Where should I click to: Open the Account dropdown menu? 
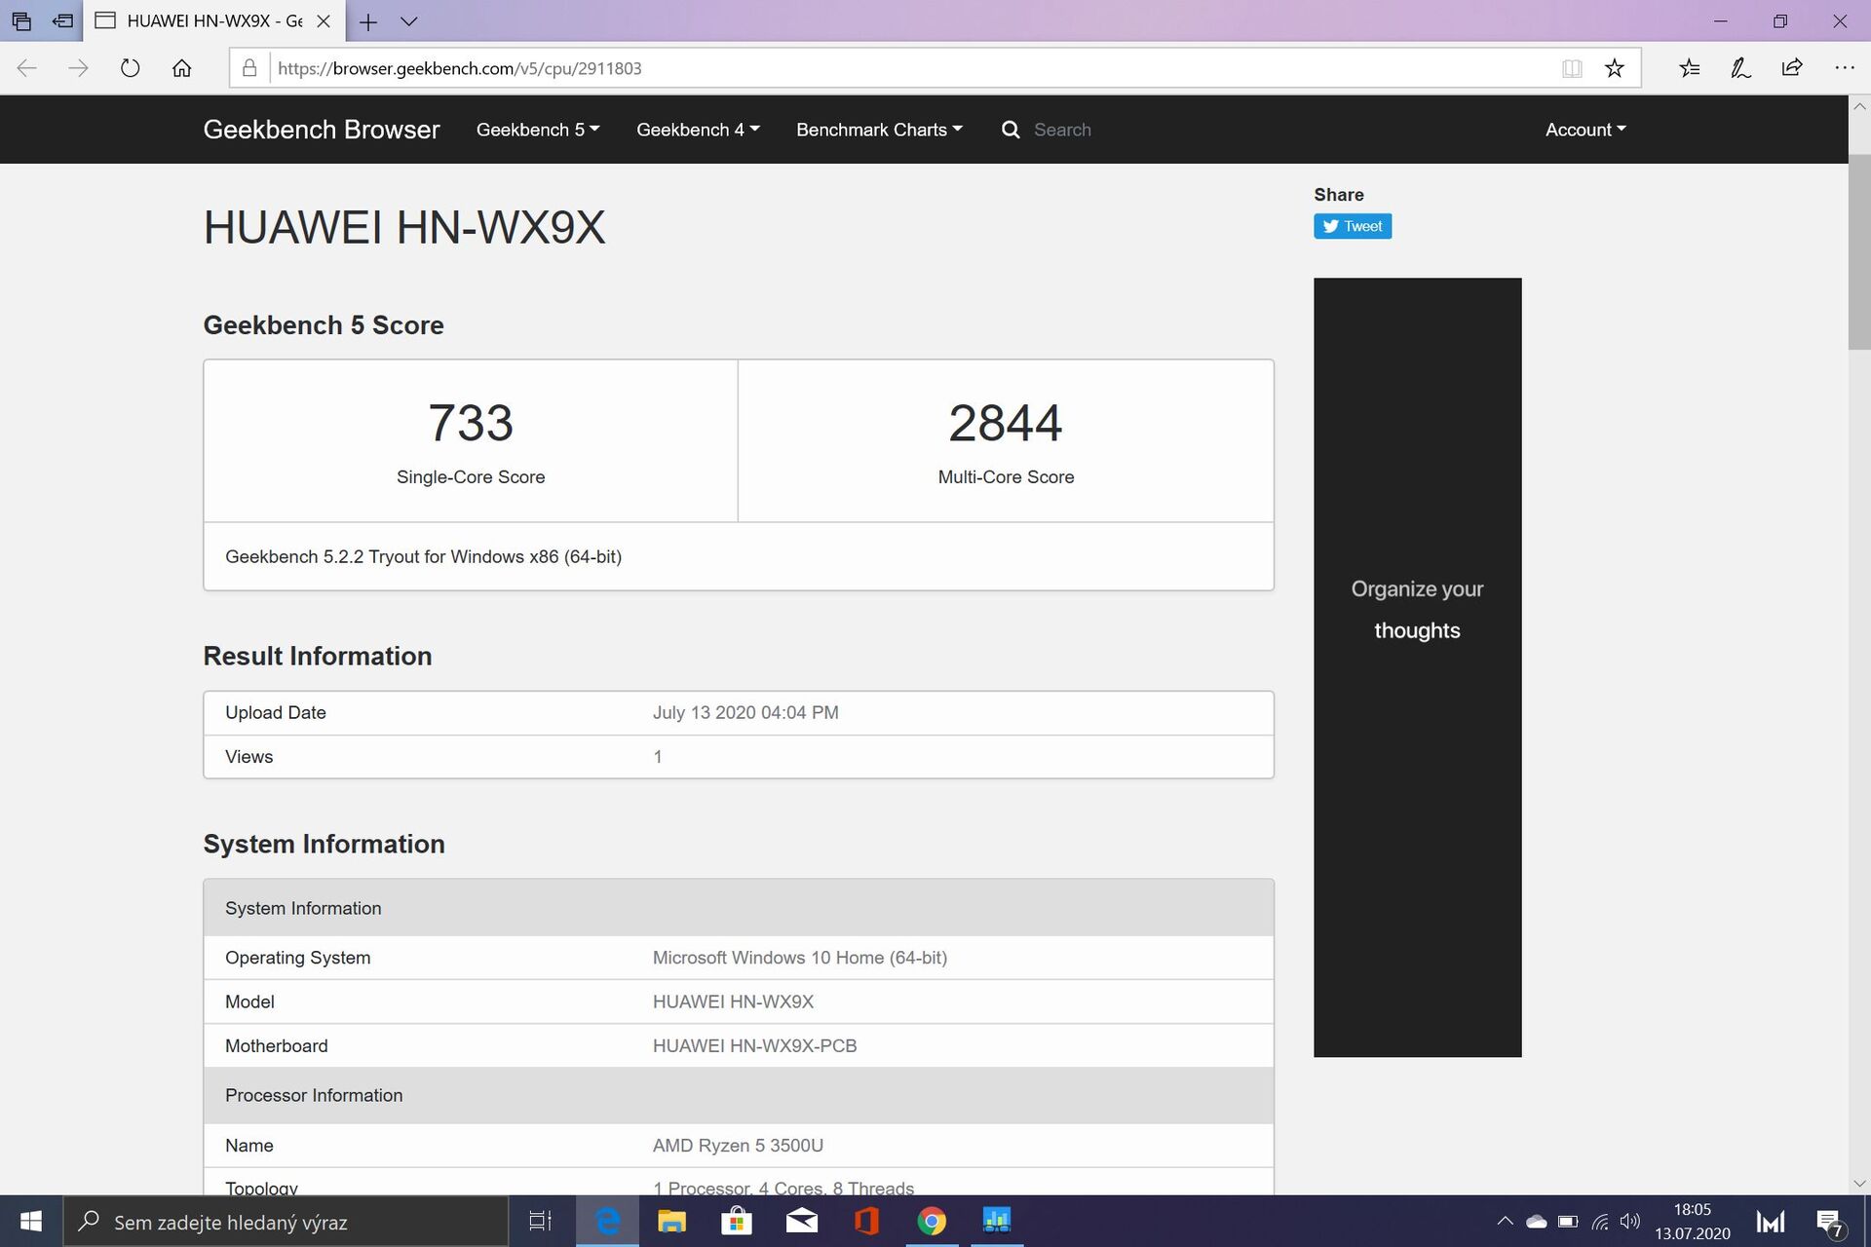click(x=1585, y=130)
